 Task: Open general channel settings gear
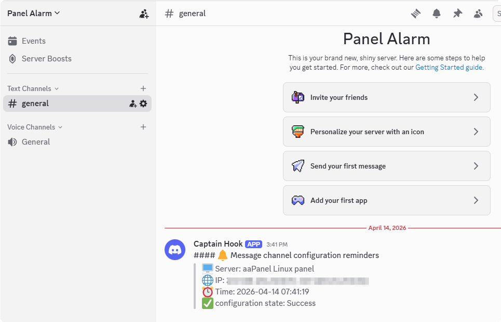coord(143,104)
